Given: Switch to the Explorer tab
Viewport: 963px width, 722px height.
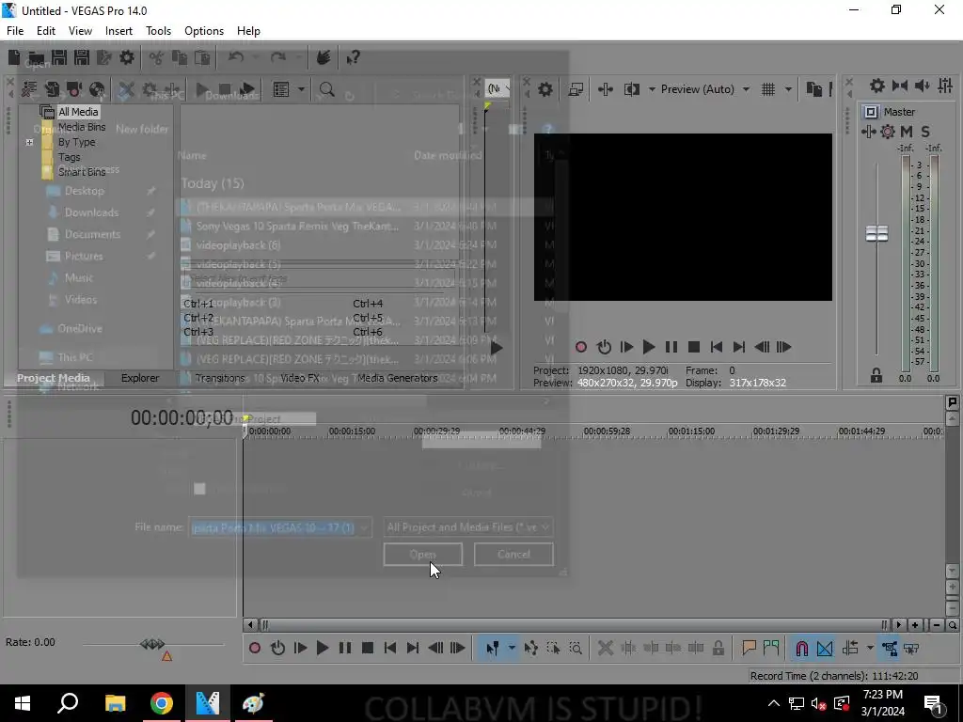Looking at the screenshot, I should [140, 378].
